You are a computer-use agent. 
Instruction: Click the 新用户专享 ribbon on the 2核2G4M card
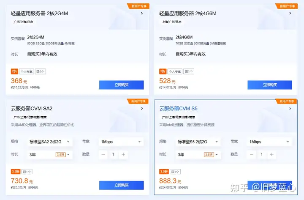click(138, 6)
